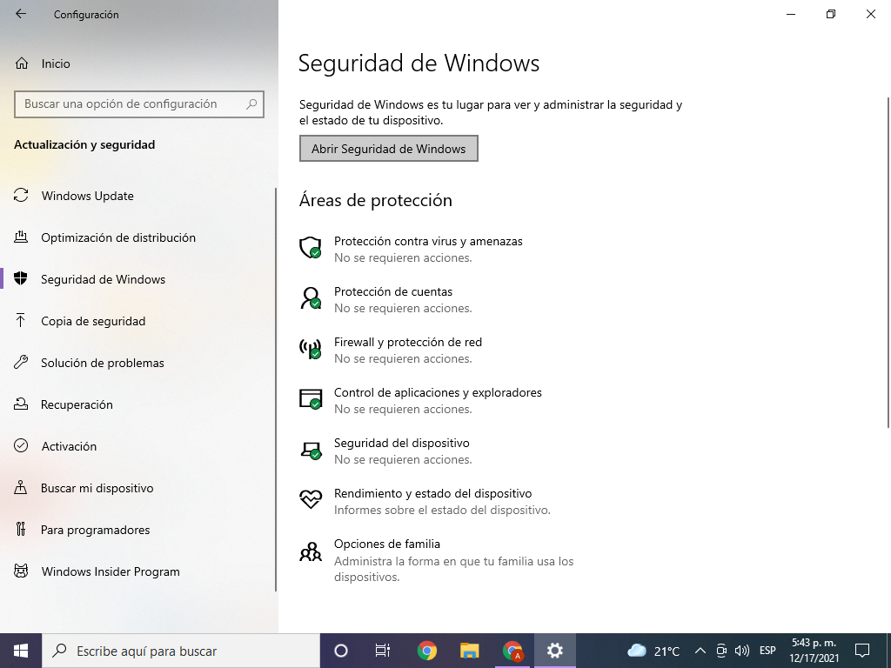Click the volume speaker icon in tray
This screenshot has width=891, height=668.
click(741, 651)
